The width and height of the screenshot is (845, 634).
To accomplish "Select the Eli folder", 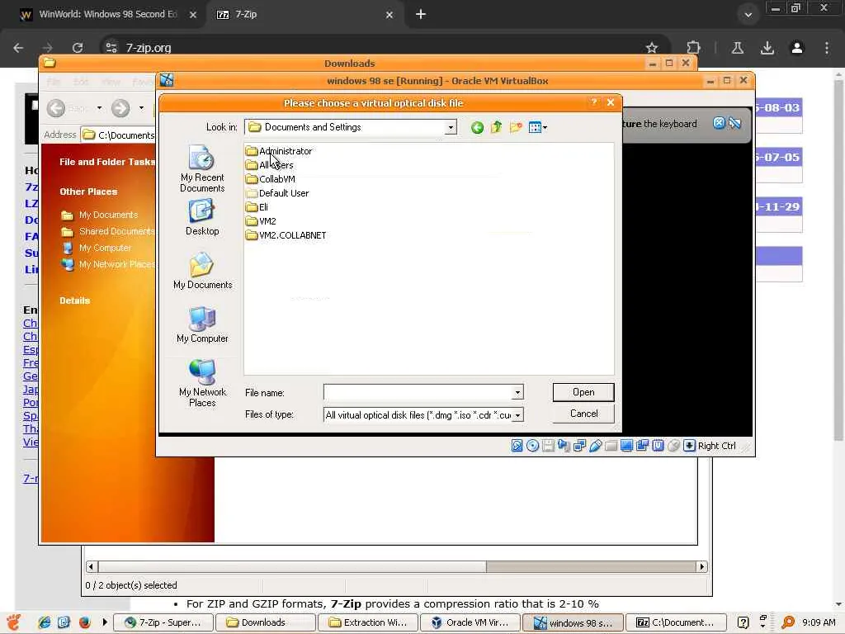I will pos(257,207).
